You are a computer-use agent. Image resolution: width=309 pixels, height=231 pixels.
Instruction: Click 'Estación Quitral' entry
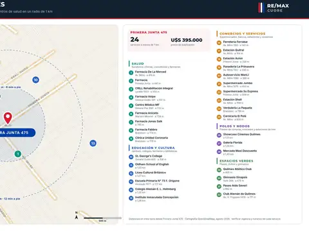tap(234, 50)
